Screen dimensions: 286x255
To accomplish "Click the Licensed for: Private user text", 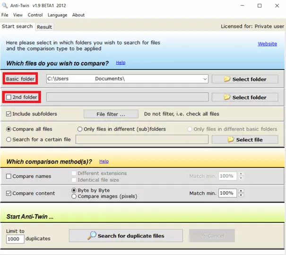I will pyautogui.click(x=252, y=26).
